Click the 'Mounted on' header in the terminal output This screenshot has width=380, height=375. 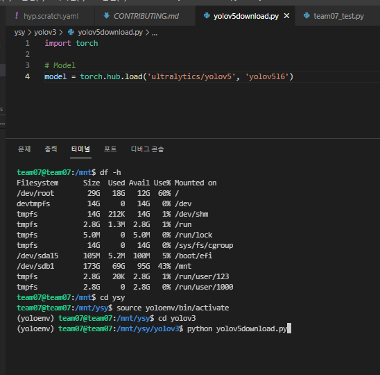[196, 183]
